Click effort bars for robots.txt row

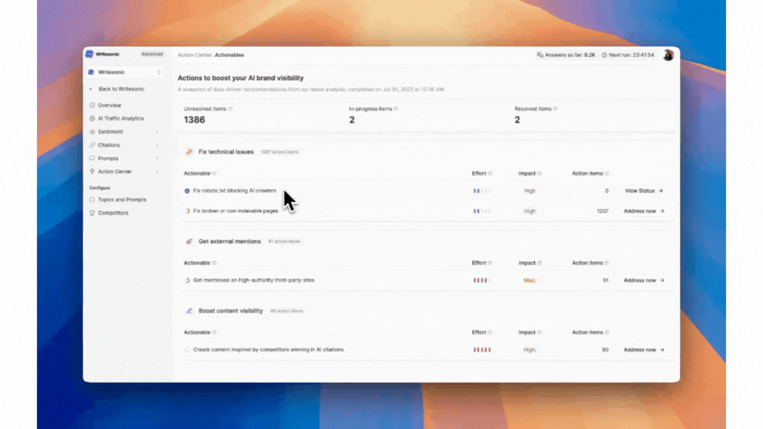pyautogui.click(x=482, y=191)
